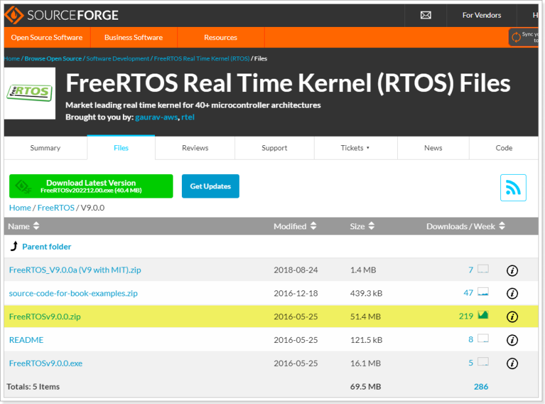
Task: Click the 69.5 MB total size
Action: click(365, 386)
